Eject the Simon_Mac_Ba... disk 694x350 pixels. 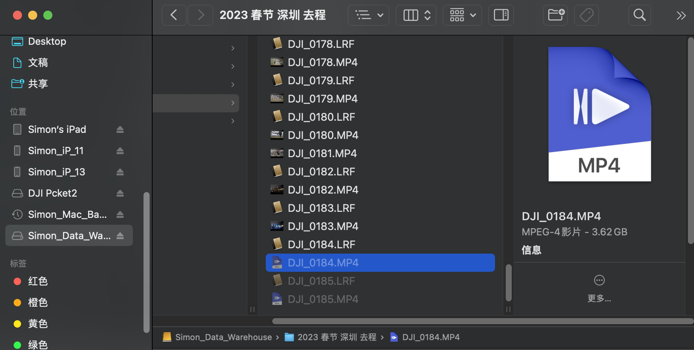click(120, 214)
